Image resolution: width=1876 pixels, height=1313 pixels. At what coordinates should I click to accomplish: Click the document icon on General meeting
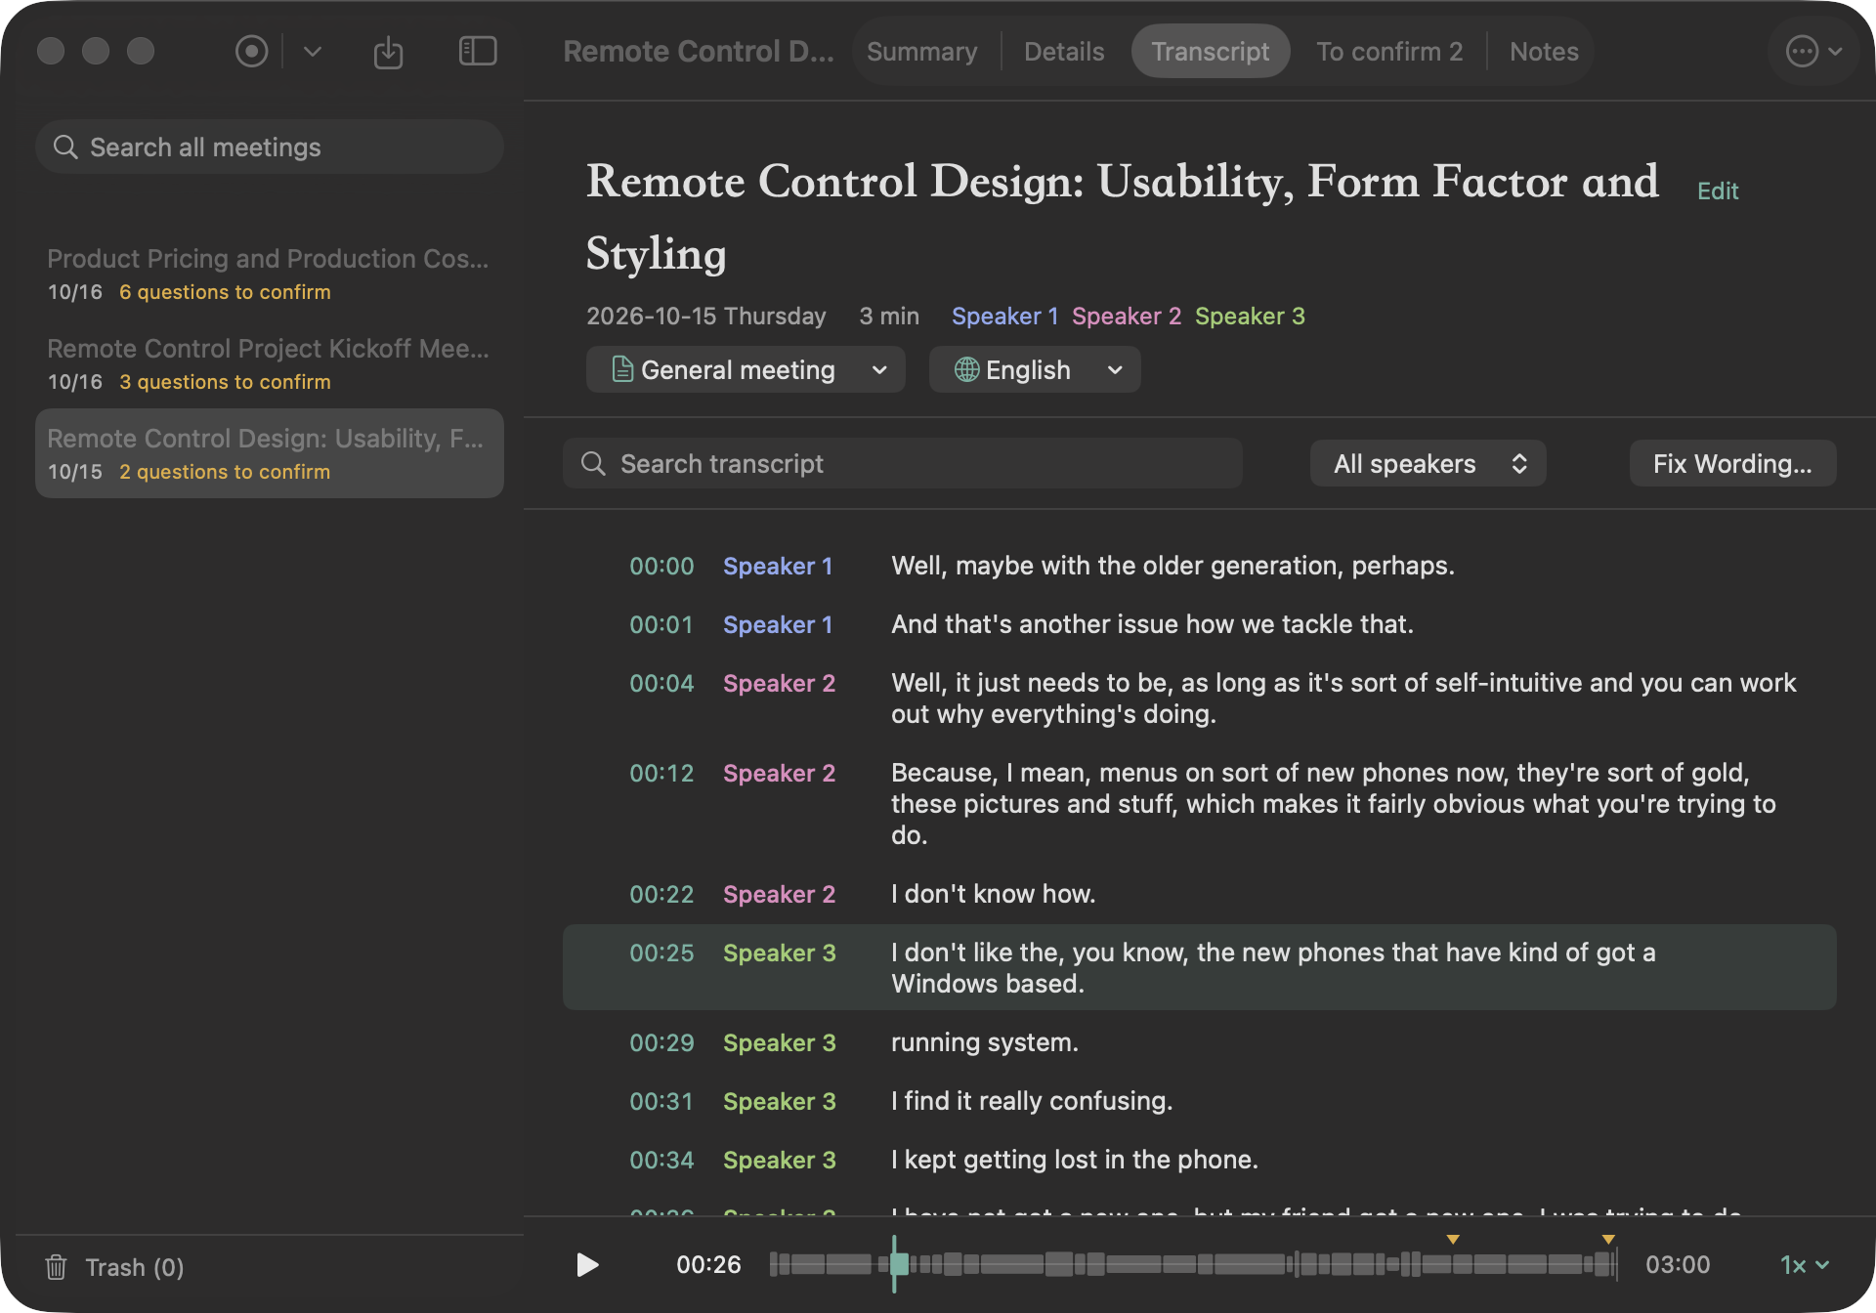pyautogui.click(x=622, y=369)
